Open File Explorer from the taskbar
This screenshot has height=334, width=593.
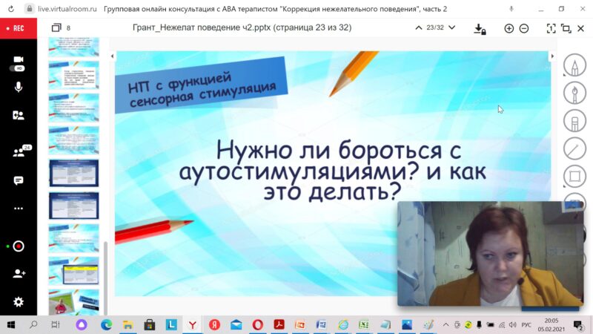pos(127,324)
